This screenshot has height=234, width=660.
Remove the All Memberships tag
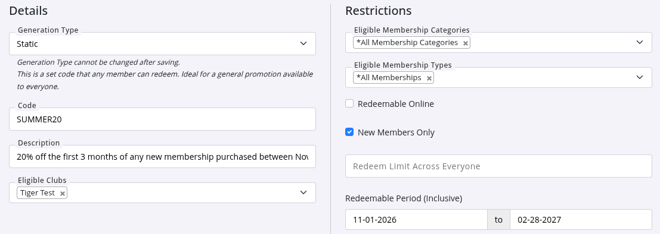[x=429, y=78]
